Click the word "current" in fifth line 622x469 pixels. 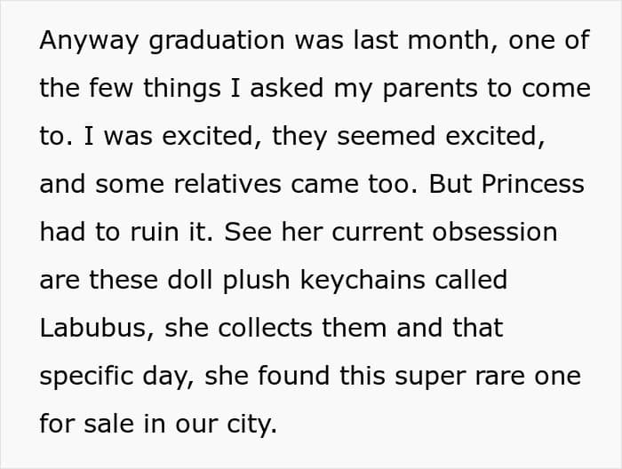[377, 232]
